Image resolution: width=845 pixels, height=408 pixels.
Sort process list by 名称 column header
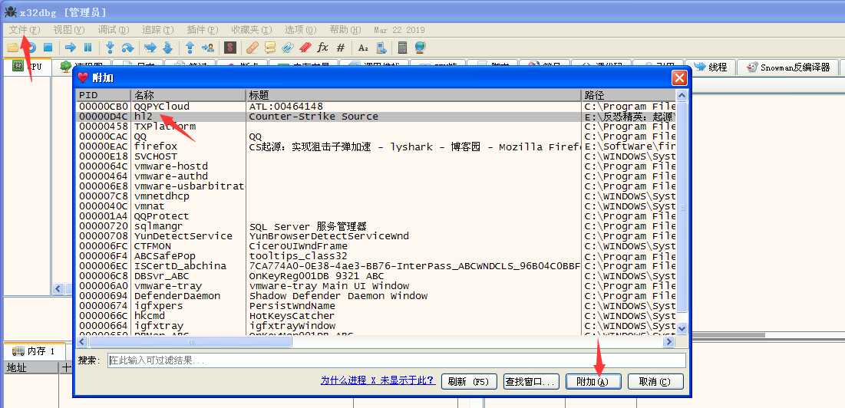188,95
